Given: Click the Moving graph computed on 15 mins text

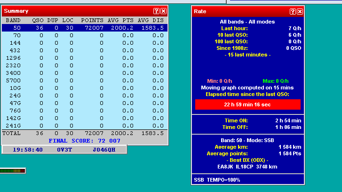Looking at the screenshot, I should (247, 88).
